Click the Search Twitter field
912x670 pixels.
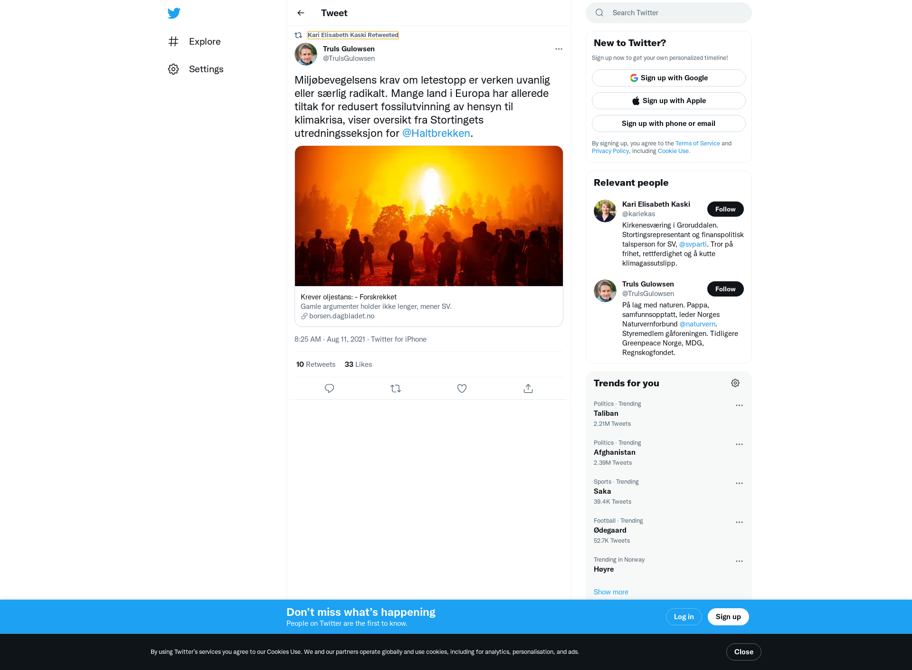coord(668,13)
